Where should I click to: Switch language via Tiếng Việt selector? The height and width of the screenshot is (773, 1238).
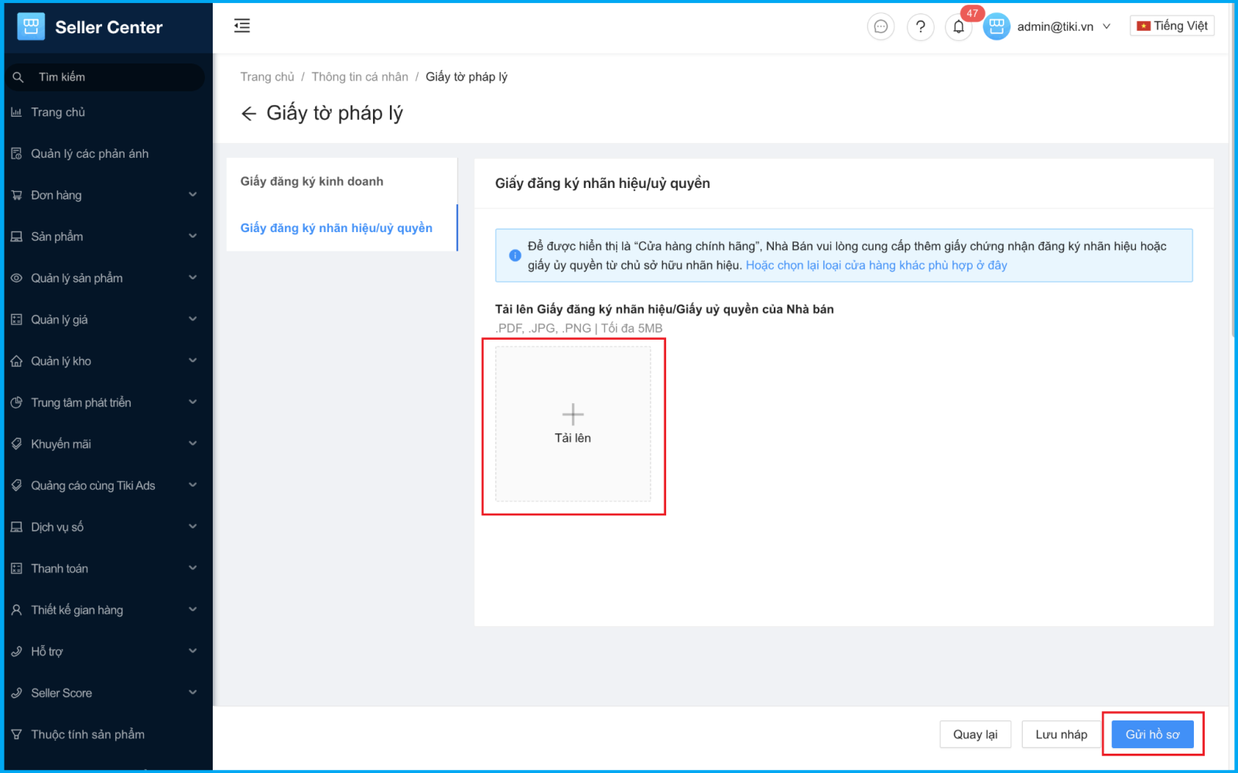click(1171, 26)
